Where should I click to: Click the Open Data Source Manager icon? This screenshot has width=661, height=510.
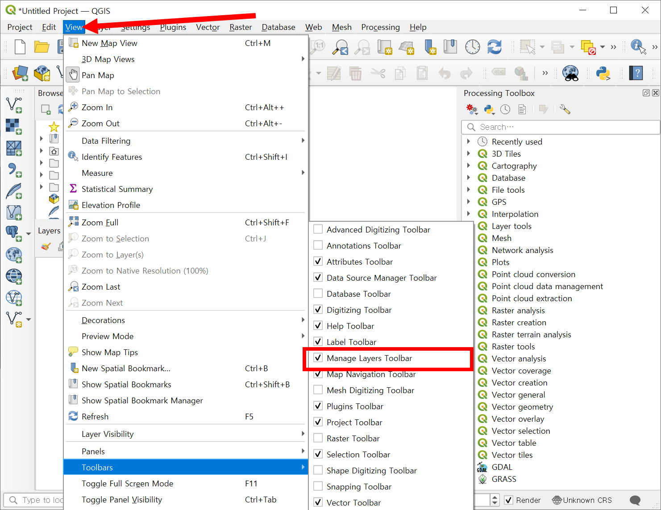tap(20, 73)
